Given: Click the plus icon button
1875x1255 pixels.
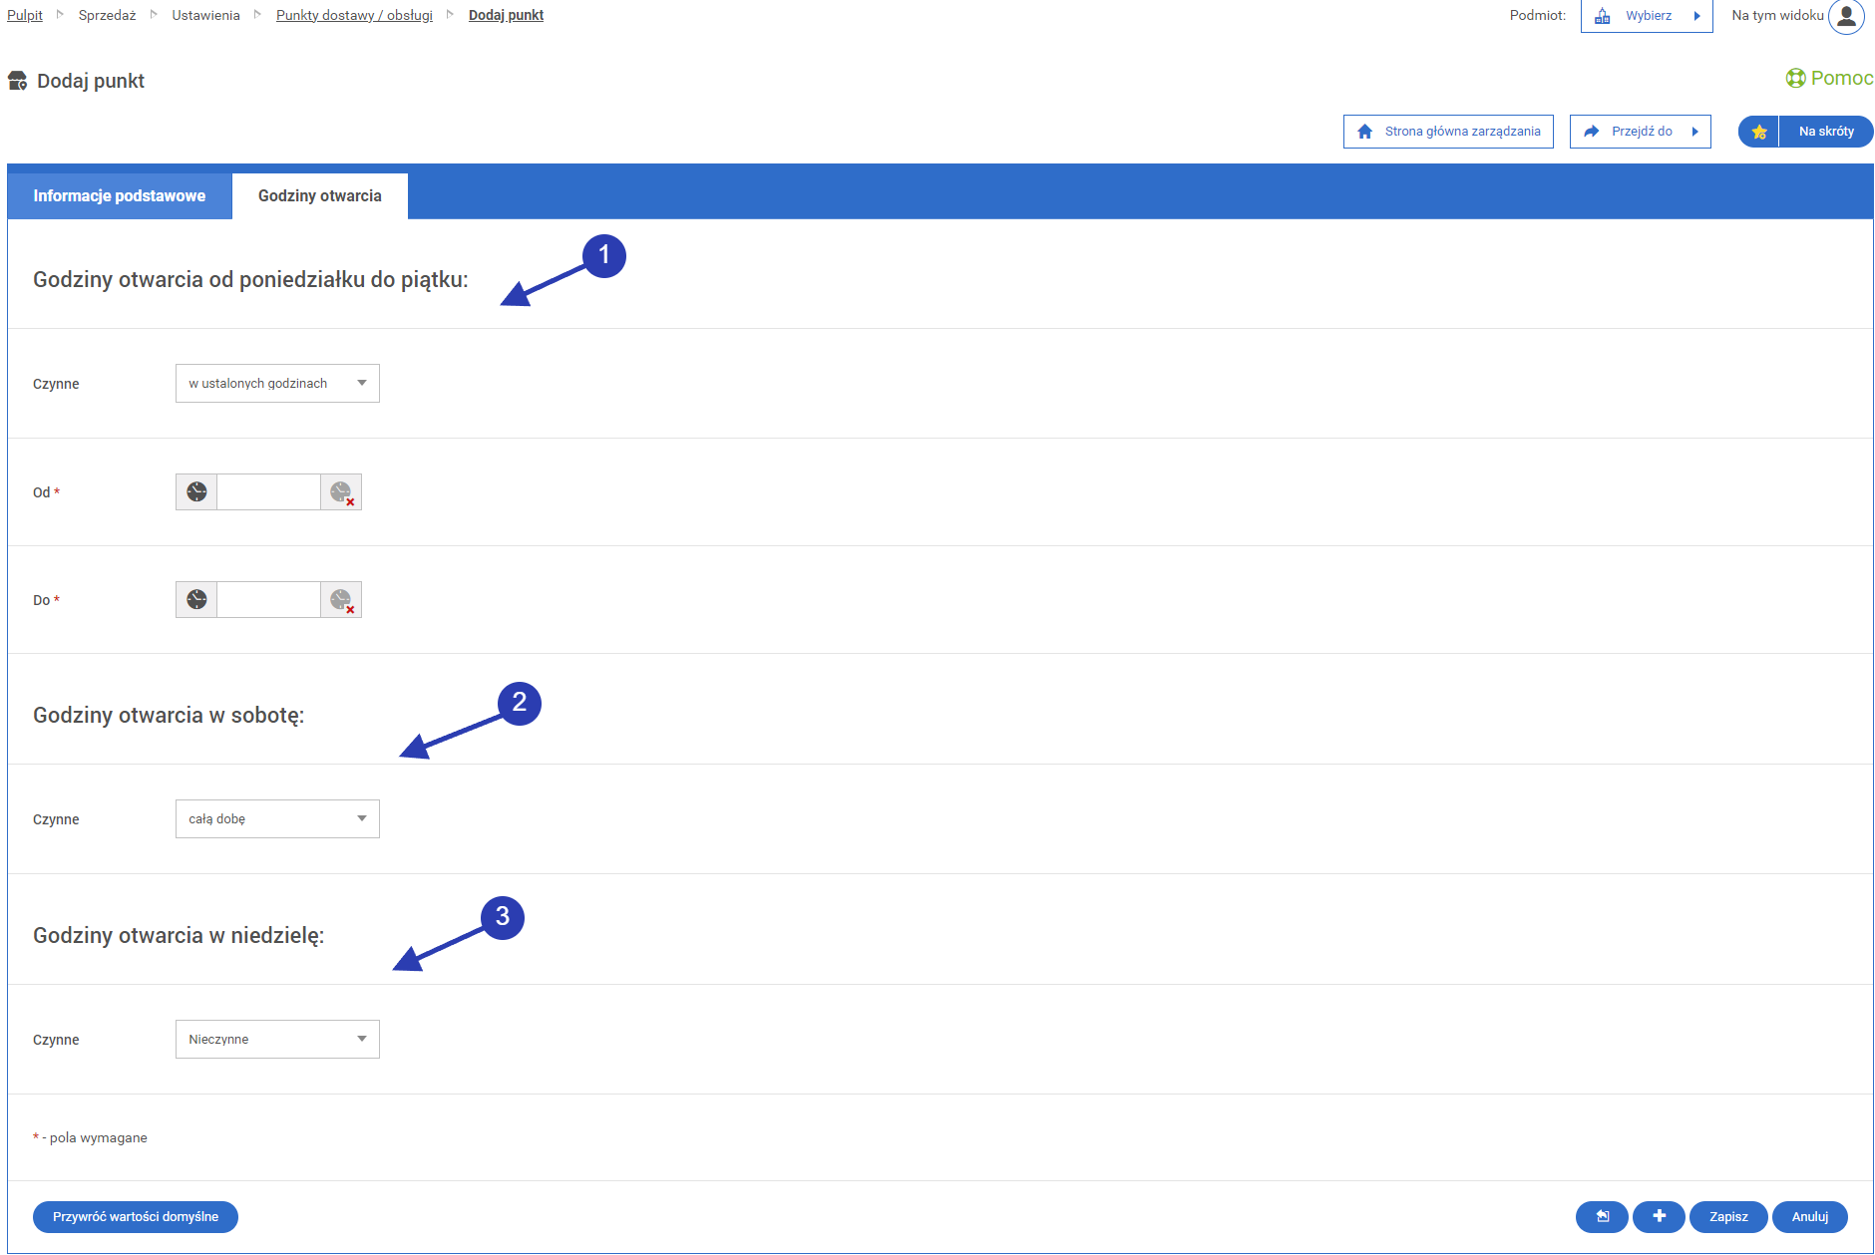Looking at the screenshot, I should [x=1659, y=1217].
